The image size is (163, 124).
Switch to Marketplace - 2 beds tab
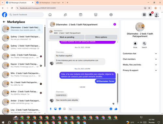(50, 3)
